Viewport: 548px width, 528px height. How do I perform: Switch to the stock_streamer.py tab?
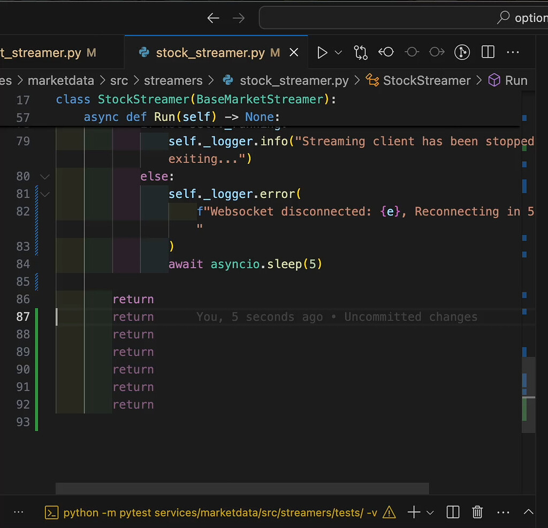[x=210, y=53]
